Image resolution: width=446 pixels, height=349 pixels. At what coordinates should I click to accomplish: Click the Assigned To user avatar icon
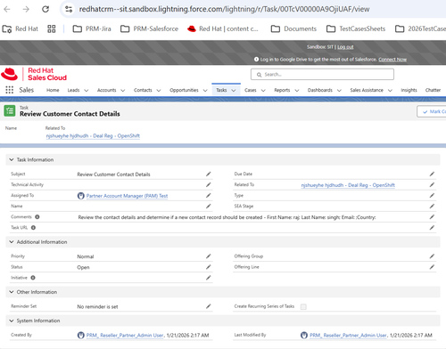click(81, 196)
